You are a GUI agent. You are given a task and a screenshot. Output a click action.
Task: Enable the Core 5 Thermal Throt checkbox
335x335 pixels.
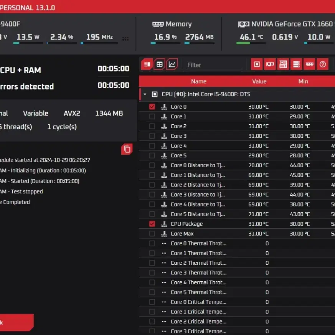152,292
